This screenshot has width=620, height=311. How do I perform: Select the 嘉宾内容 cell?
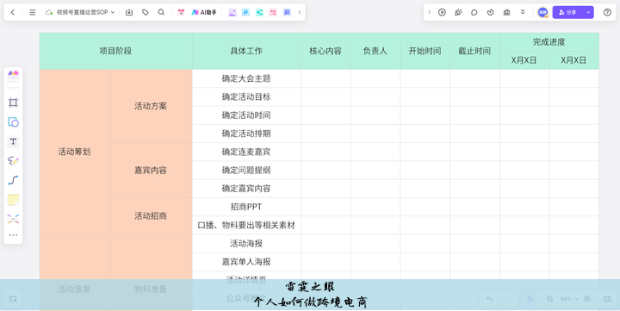pyautogui.click(x=151, y=170)
